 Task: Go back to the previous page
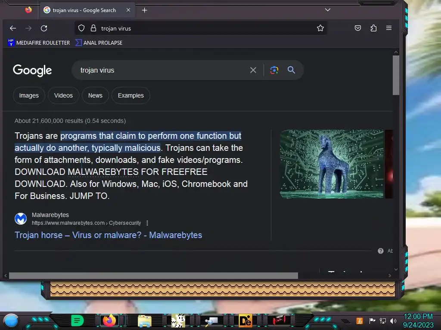tap(13, 28)
